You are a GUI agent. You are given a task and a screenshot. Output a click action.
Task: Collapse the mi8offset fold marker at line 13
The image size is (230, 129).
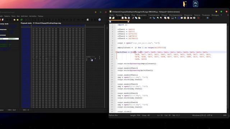[116, 52]
